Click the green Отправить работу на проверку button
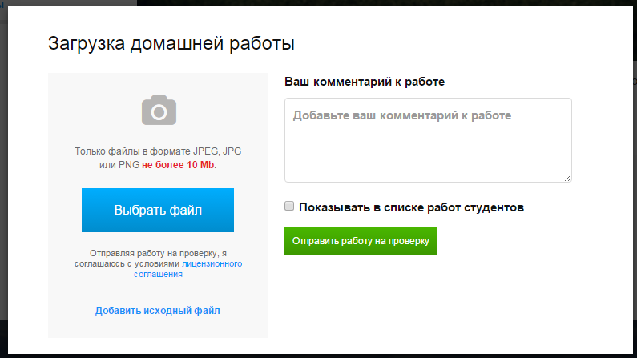 [361, 242]
